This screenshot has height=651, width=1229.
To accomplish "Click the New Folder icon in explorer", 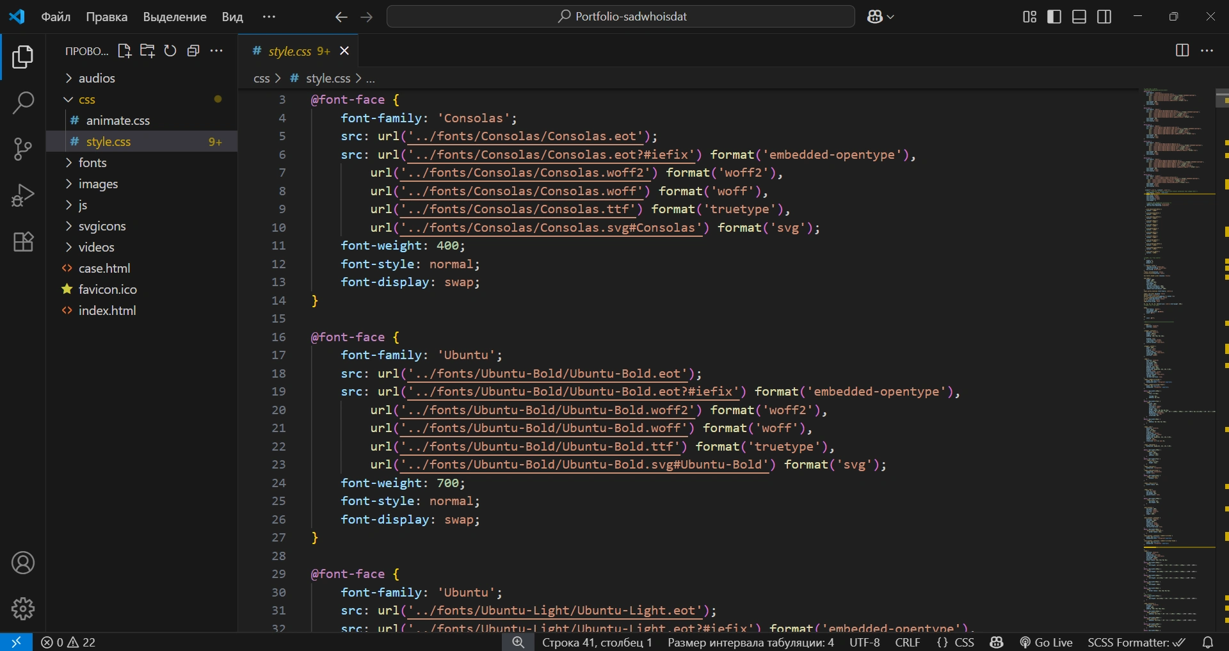I will (x=147, y=51).
